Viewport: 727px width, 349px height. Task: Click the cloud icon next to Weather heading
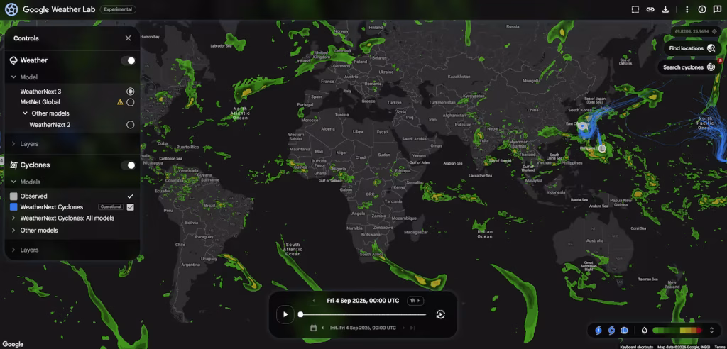coord(13,60)
